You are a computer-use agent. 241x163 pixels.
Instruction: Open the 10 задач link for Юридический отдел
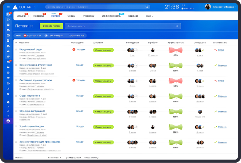tap(81, 49)
